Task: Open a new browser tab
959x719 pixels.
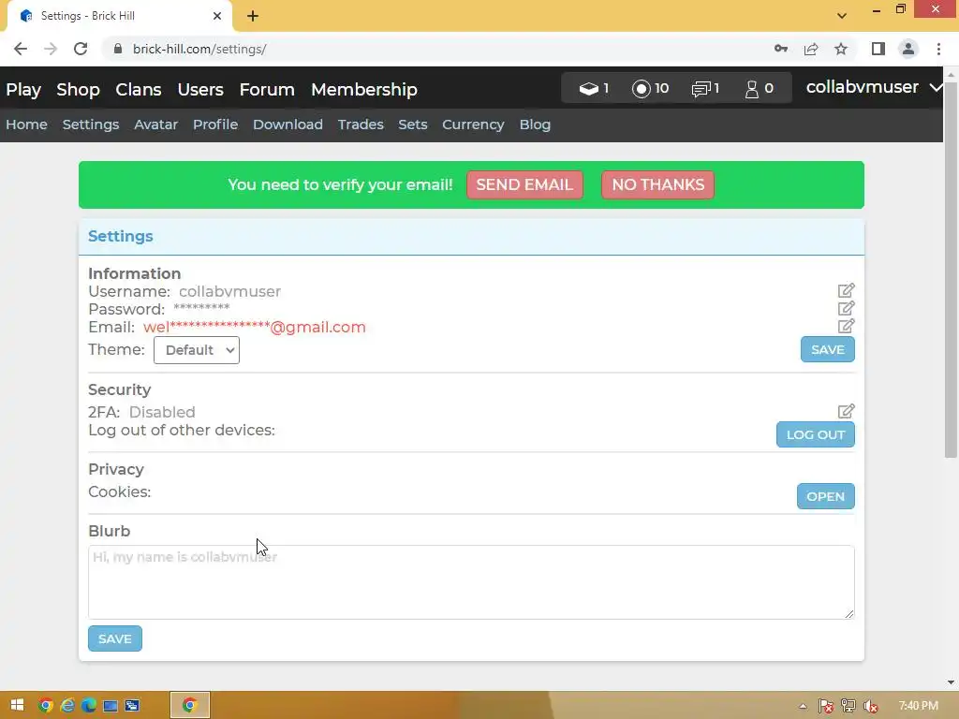Action: [253, 16]
